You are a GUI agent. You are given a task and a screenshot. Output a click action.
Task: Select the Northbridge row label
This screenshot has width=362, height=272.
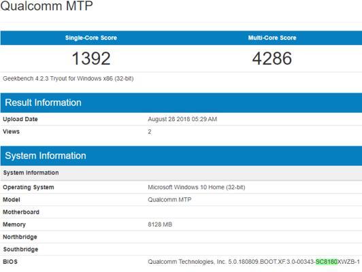[x=20, y=237]
